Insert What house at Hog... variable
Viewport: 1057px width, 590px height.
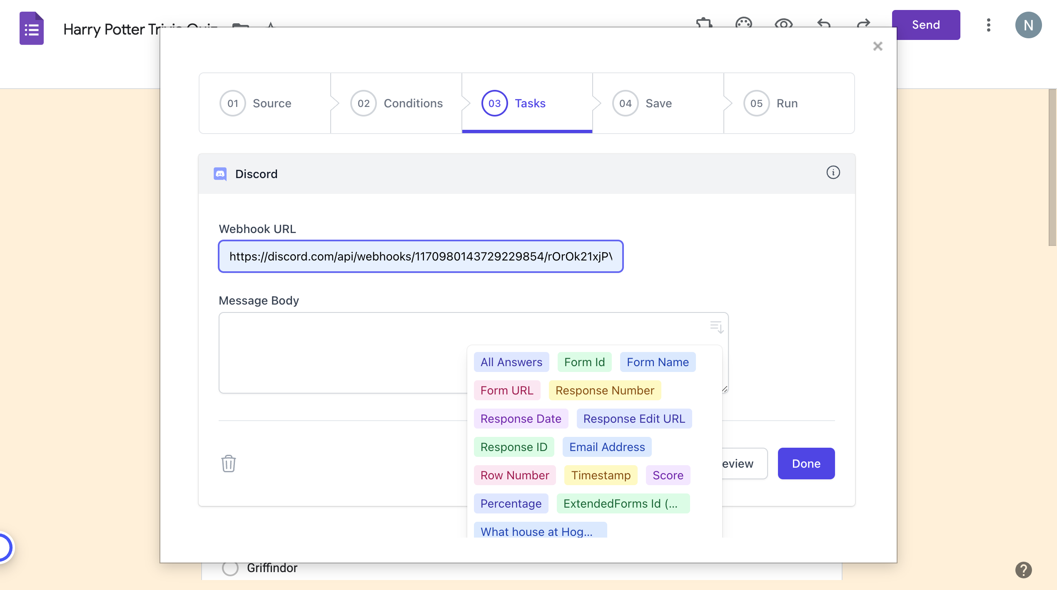[x=540, y=530]
